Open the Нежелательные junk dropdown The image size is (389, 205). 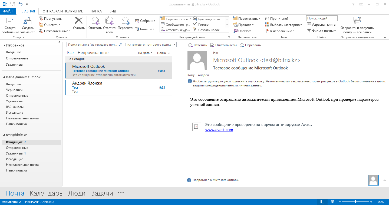click(x=55, y=31)
